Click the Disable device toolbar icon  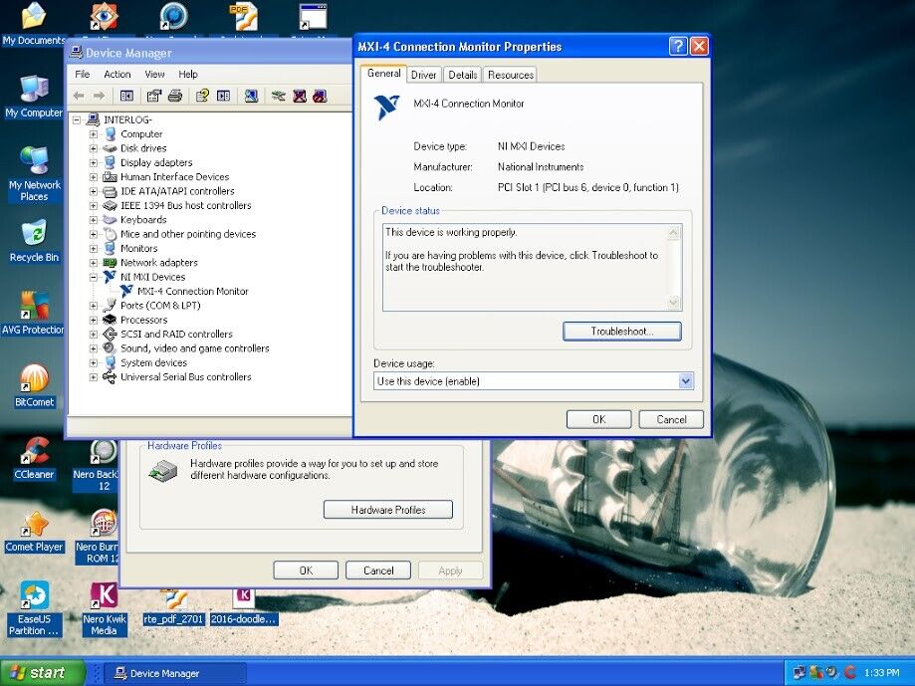[320, 96]
